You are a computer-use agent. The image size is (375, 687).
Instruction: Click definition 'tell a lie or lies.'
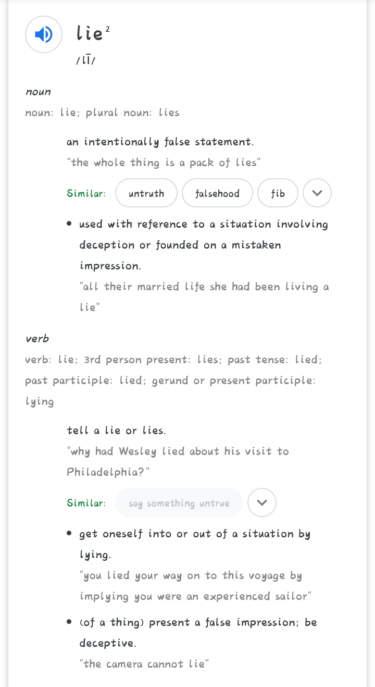click(x=117, y=431)
